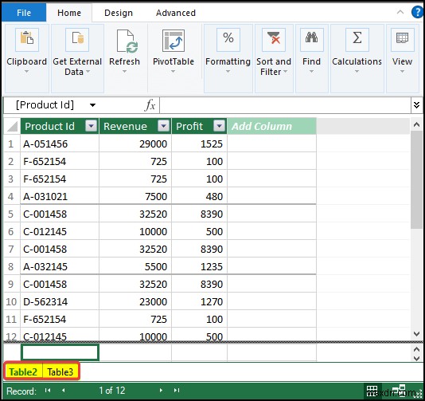Click the Refresh icon
Screen dimensions: 425x401
[127, 41]
